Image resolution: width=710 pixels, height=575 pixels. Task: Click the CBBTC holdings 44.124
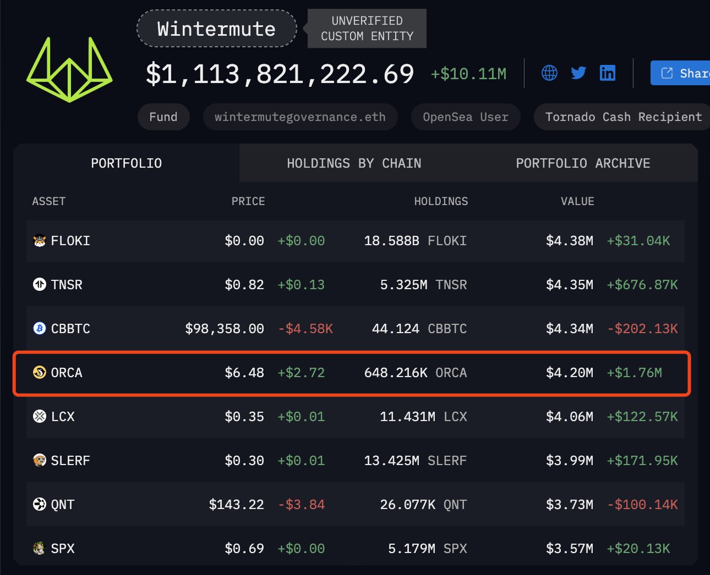coord(396,329)
